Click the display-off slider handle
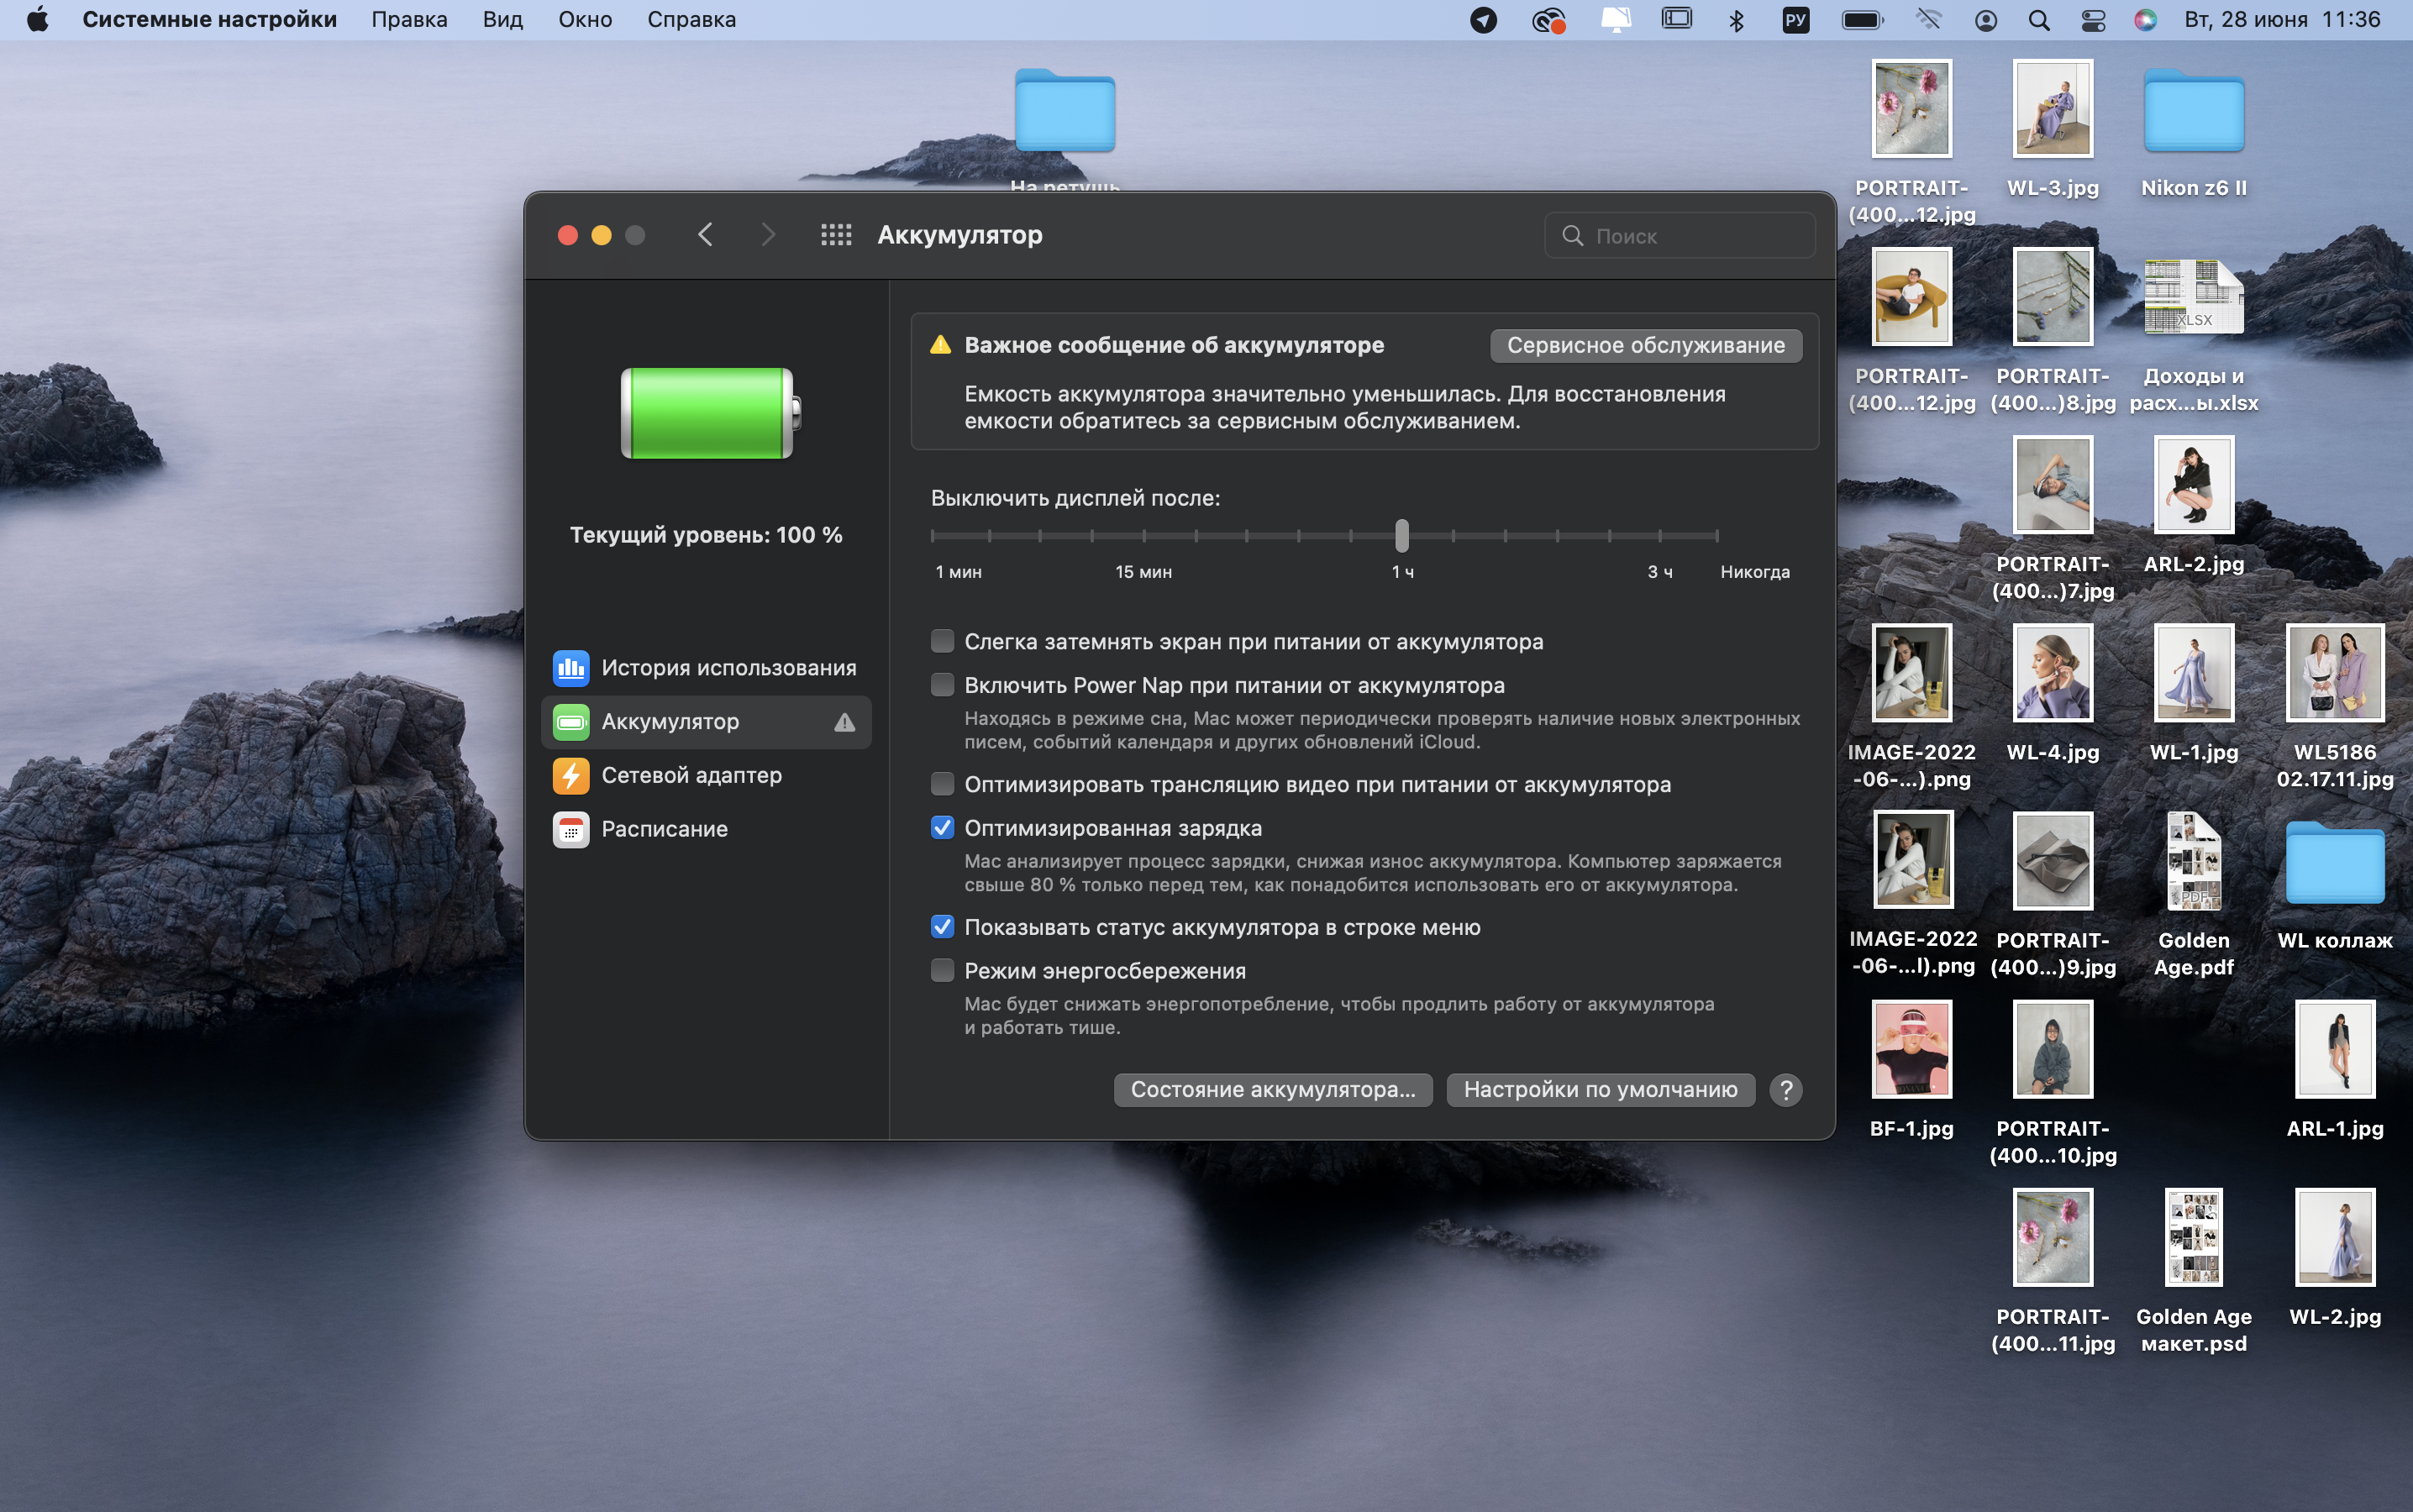 [x=1402, y=535]
